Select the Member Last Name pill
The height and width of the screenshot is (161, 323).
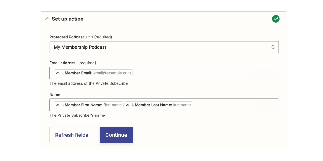pos(158,105)
